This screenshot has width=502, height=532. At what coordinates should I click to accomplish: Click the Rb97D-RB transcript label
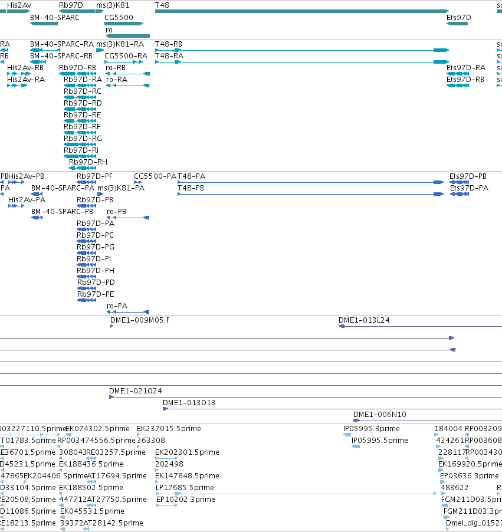point(78,67)
